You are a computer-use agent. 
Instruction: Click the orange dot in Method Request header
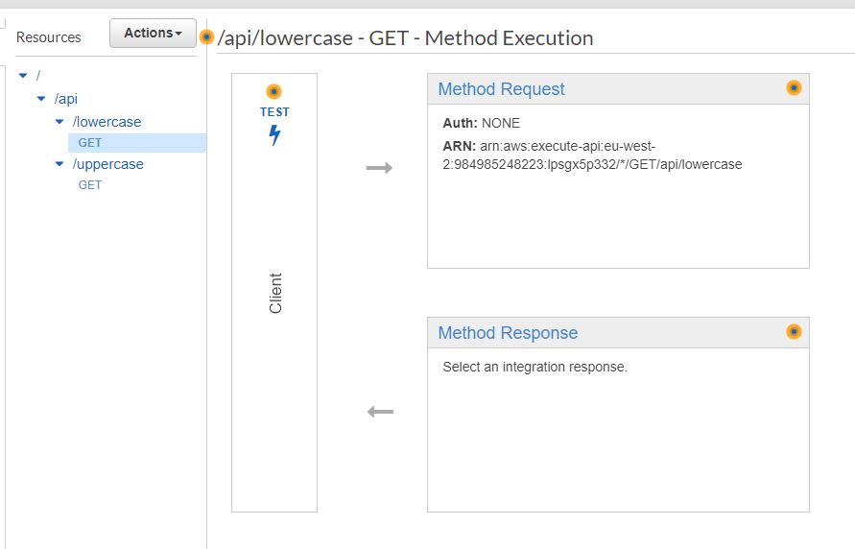click(794, 87)
